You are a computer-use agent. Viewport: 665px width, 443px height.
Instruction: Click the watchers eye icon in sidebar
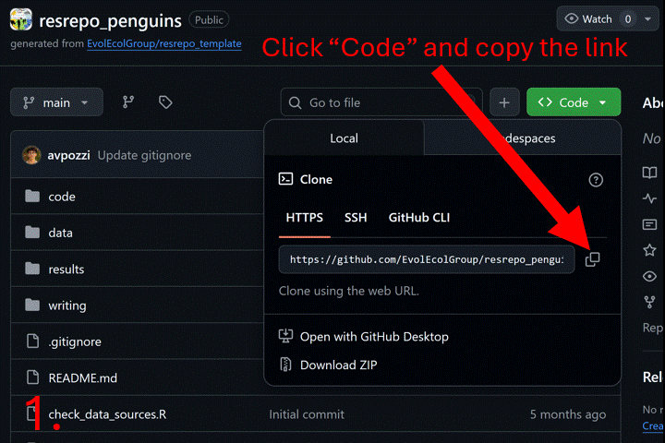point(649,276)
